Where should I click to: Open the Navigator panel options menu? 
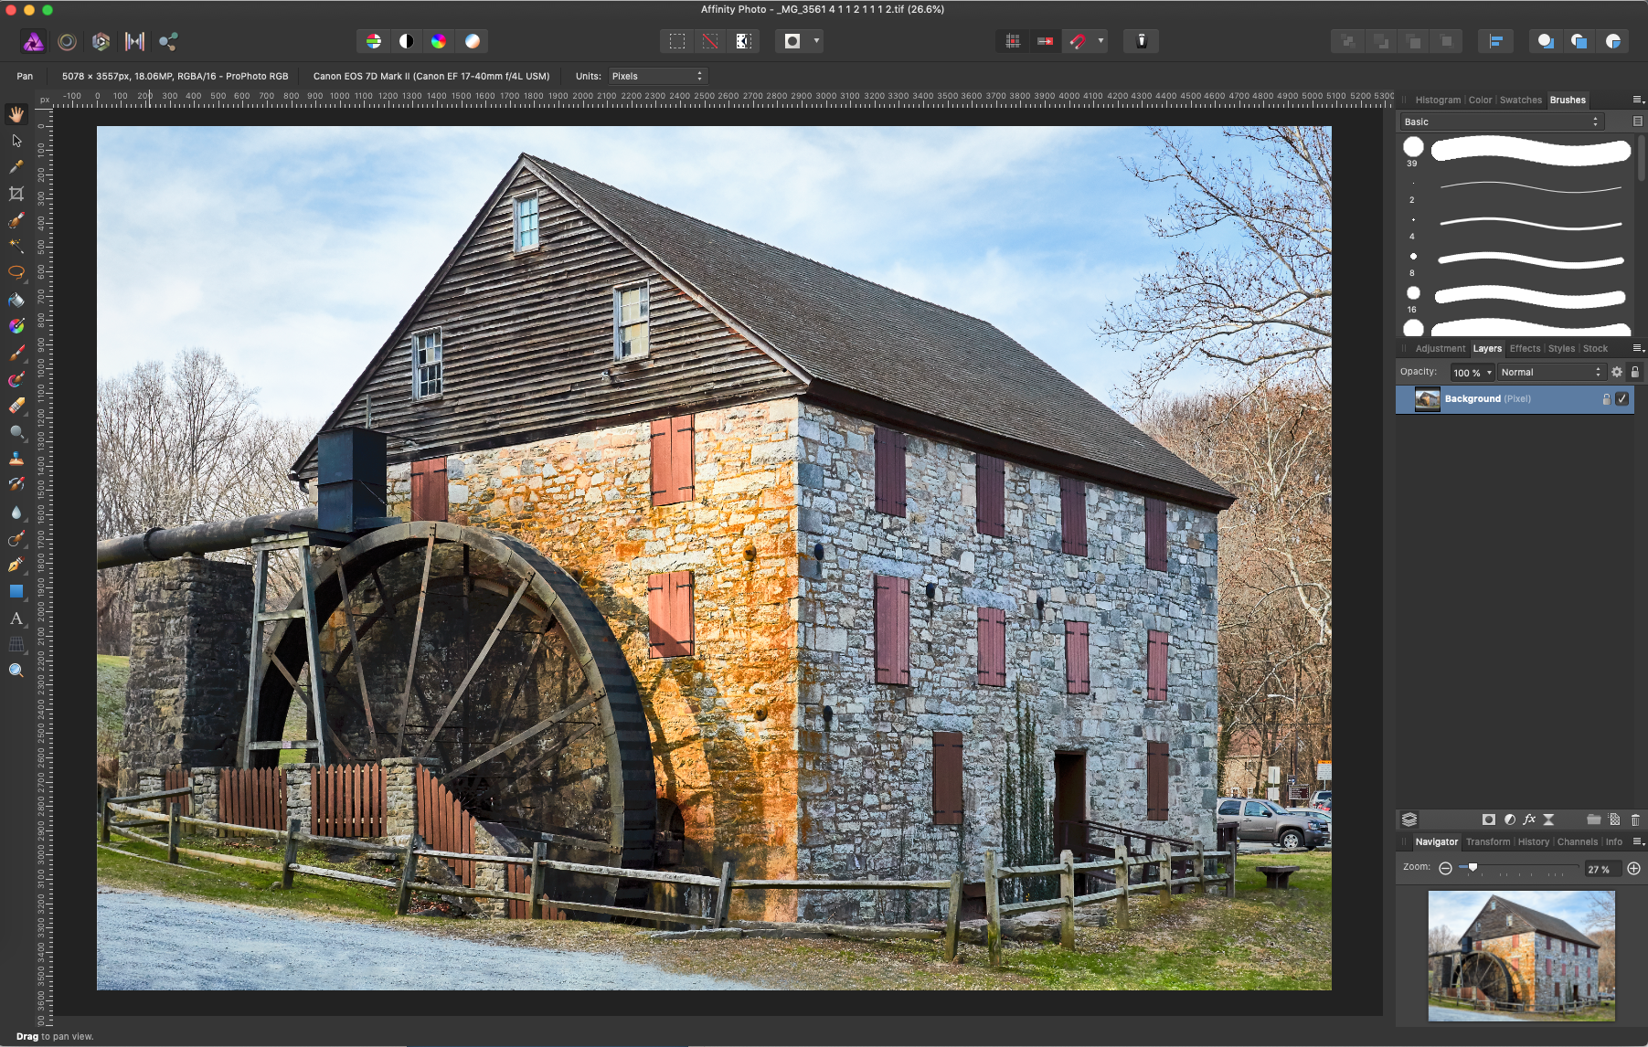click(1638, 841)
